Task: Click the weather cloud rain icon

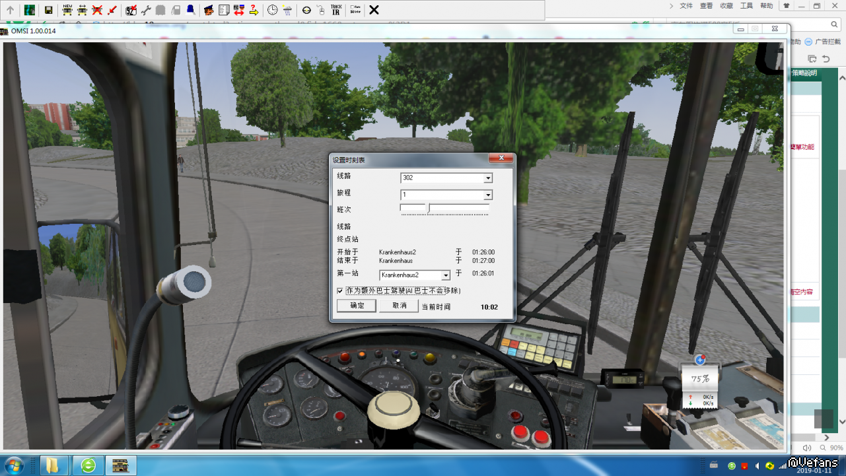Action: (x=287, y=10)
